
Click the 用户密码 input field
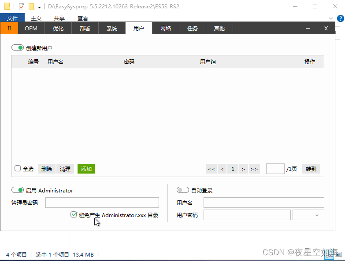point(247,215)
